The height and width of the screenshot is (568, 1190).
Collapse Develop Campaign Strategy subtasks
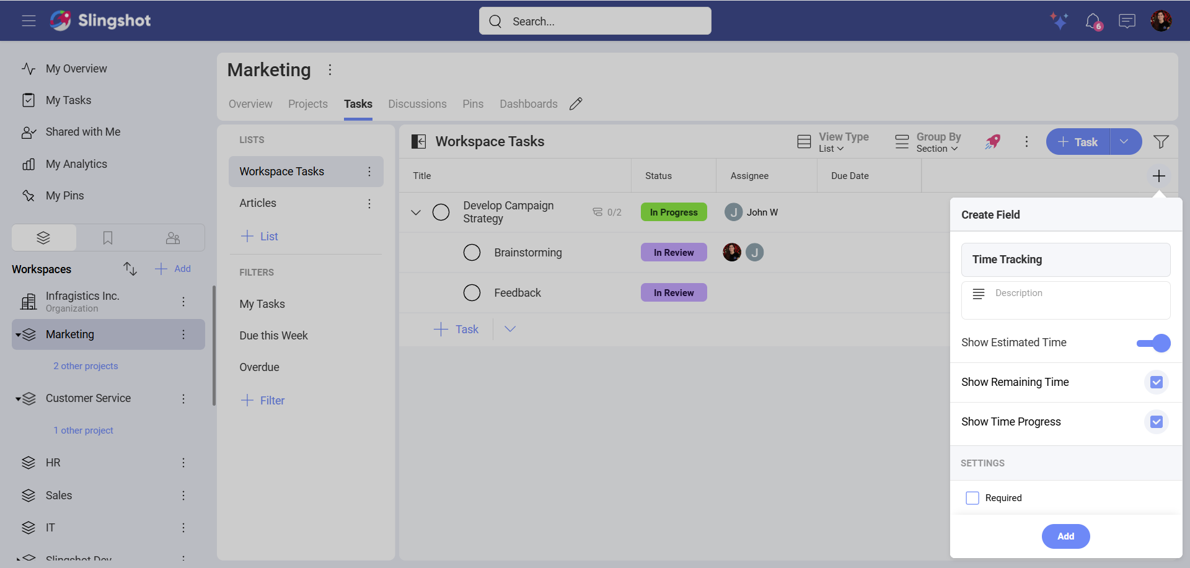[x=416, y=212]
